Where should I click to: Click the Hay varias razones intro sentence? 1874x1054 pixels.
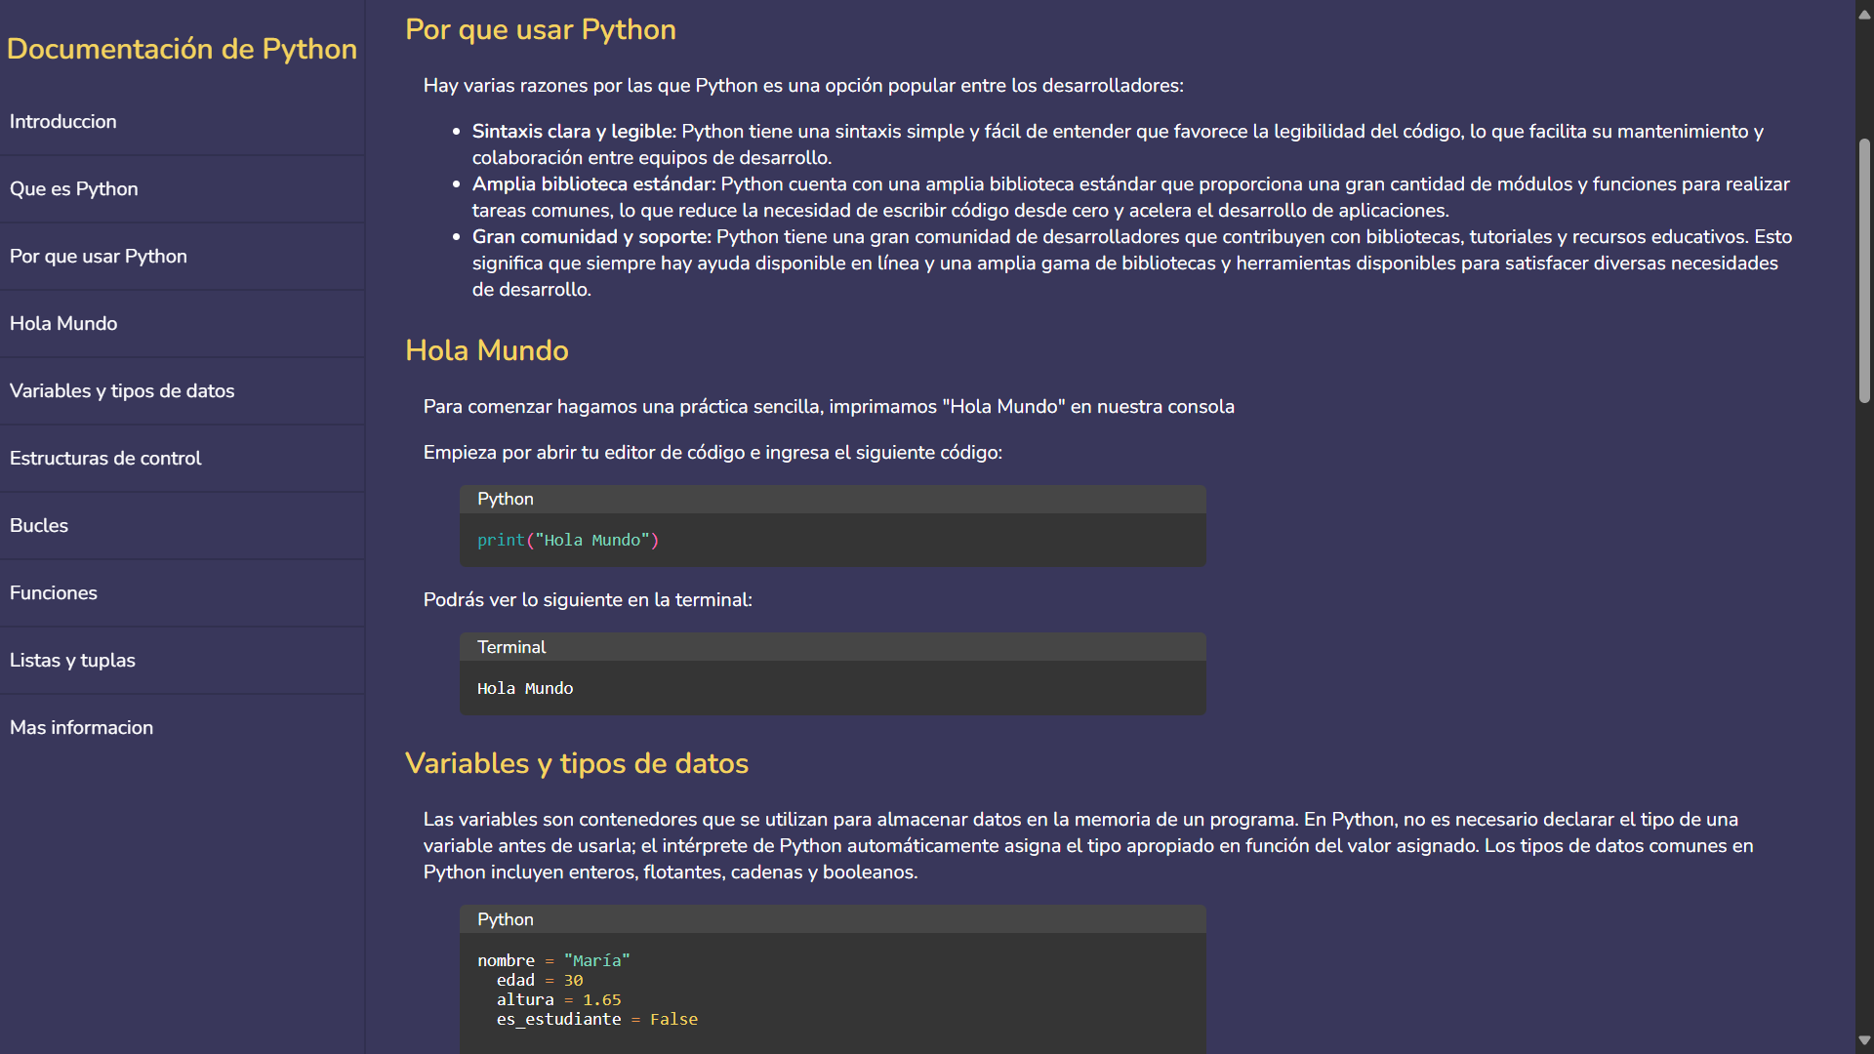tap(803, 86)
